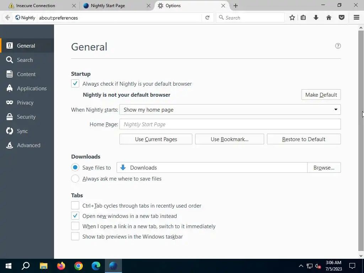
Task: Close the Insecure Connection tab
Action: click(x=74, y=6)
